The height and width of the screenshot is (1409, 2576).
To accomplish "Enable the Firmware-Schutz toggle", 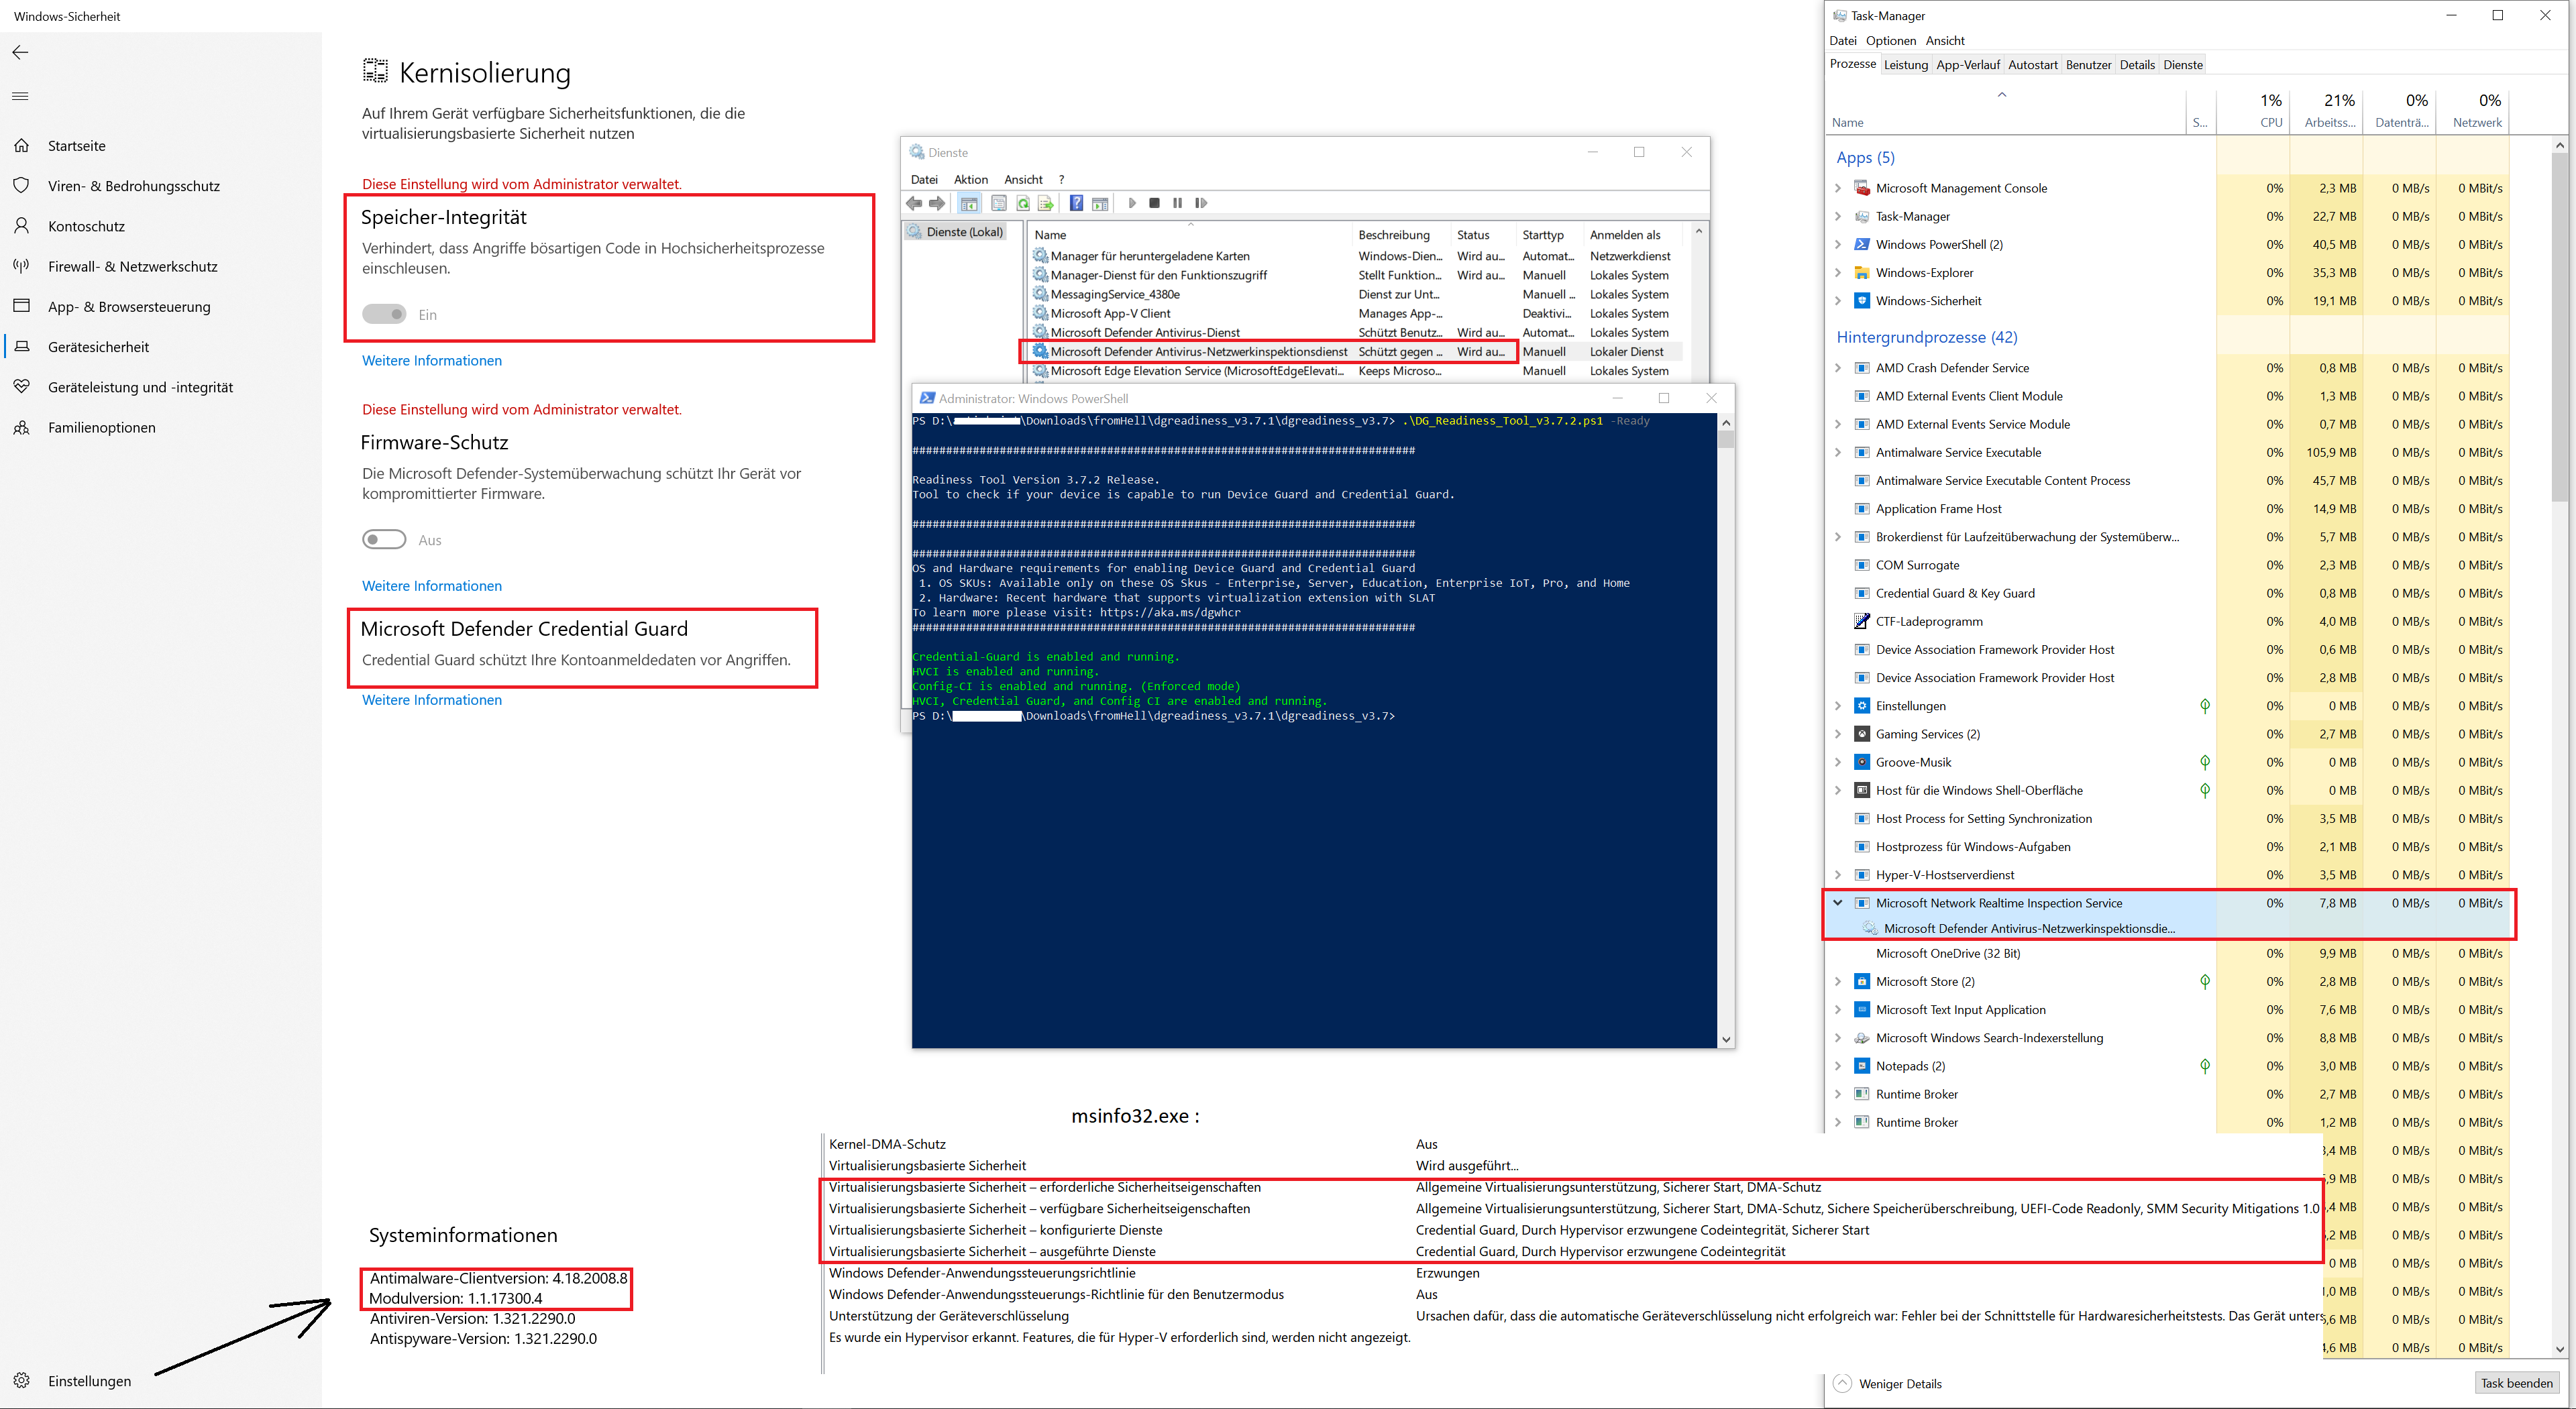I will (x=384, y=540).
